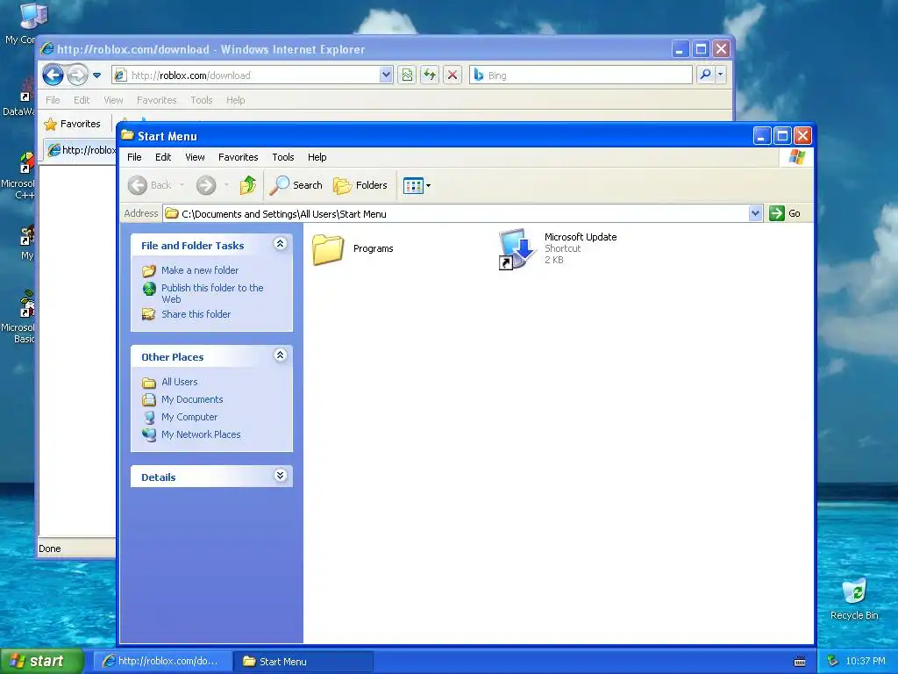Open Internet Explorer Tools menu
898x674 pixels.
click(201, 100)
